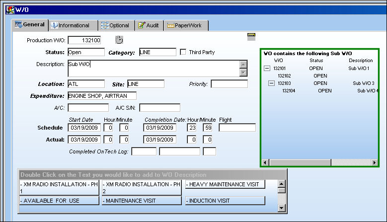The height and width of the screenshot is (222, 387).
Task: Click the Schedule start minute field
Action: 124,128
